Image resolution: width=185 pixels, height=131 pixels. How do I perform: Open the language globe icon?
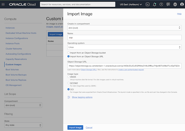175,5
